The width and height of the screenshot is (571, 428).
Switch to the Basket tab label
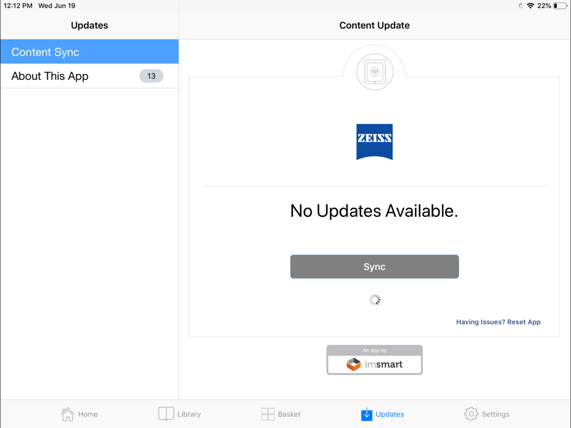(289, 414)
